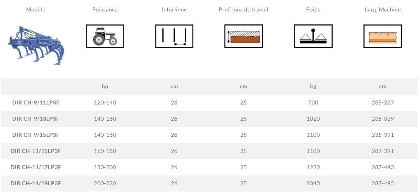Click the working depth soil icon
The height and width of the screenshot is (192, 420).
coord(243,36)
